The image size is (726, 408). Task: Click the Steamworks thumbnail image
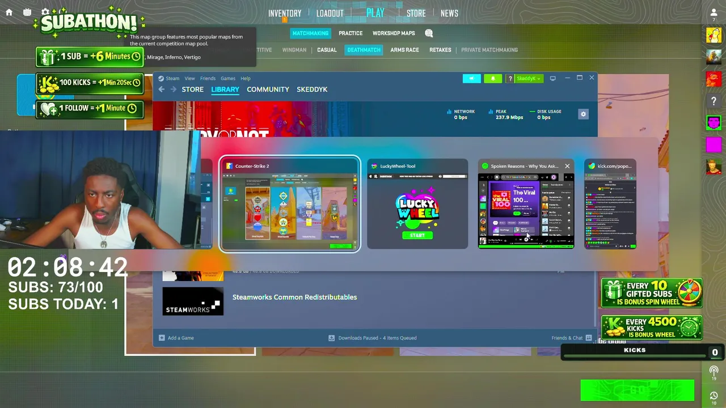[x=193, y=301]
